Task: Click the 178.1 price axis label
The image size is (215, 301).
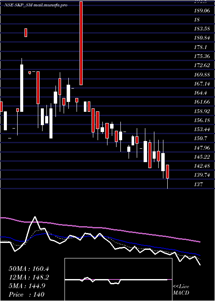Action: [200, 47]
